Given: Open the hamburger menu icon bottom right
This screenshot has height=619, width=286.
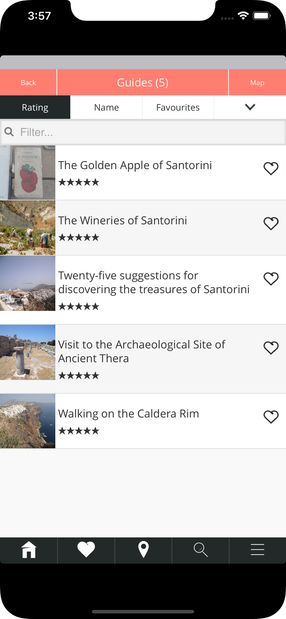Looking at the screenshot, I should 257,550.
